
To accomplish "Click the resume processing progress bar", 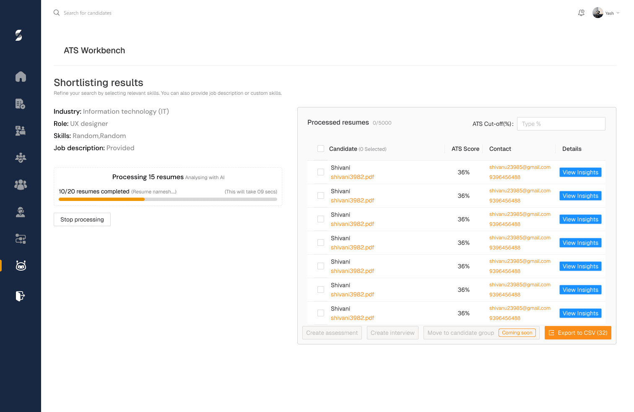I will [168, 199].
